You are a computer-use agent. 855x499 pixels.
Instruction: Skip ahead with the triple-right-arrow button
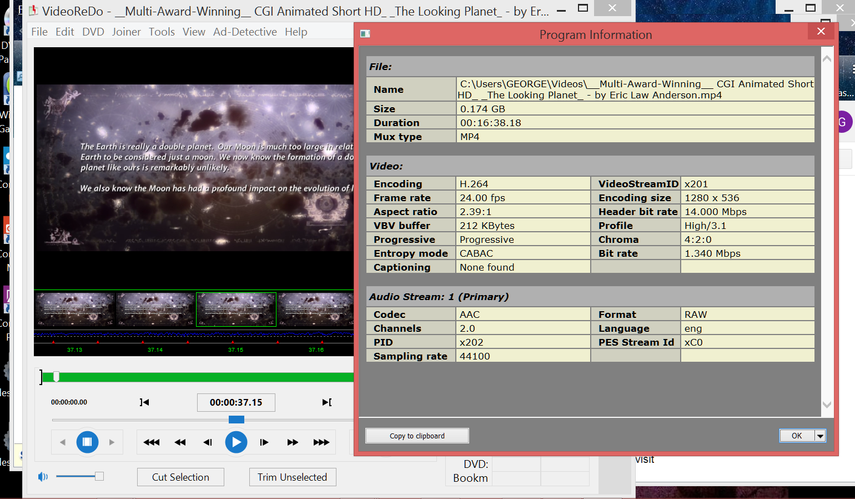[321, 442]
